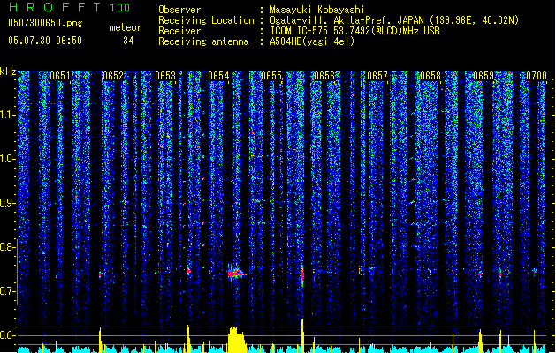Click the 0655 time marker
This screenshot has width=556, height=353.
(271, 76)
